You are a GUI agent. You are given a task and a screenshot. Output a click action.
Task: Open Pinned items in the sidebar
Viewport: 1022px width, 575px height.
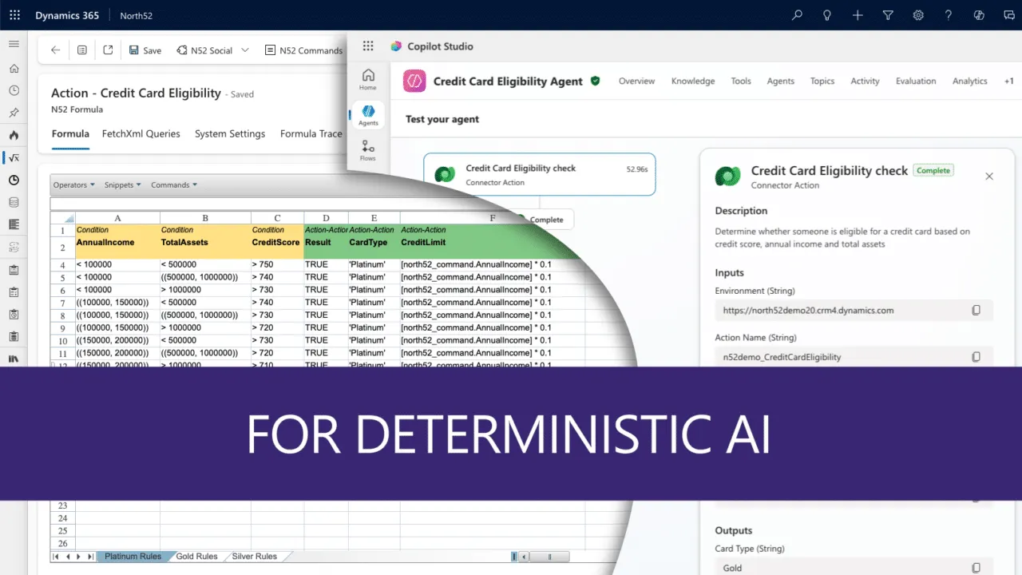pyautogui.click(x=14, y=113)
